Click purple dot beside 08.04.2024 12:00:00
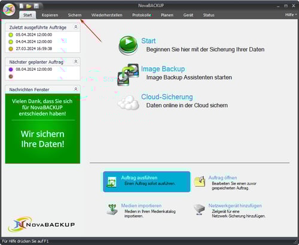This screenshot has width=299, height=245. pyautogui.click(x=11, y=69)
